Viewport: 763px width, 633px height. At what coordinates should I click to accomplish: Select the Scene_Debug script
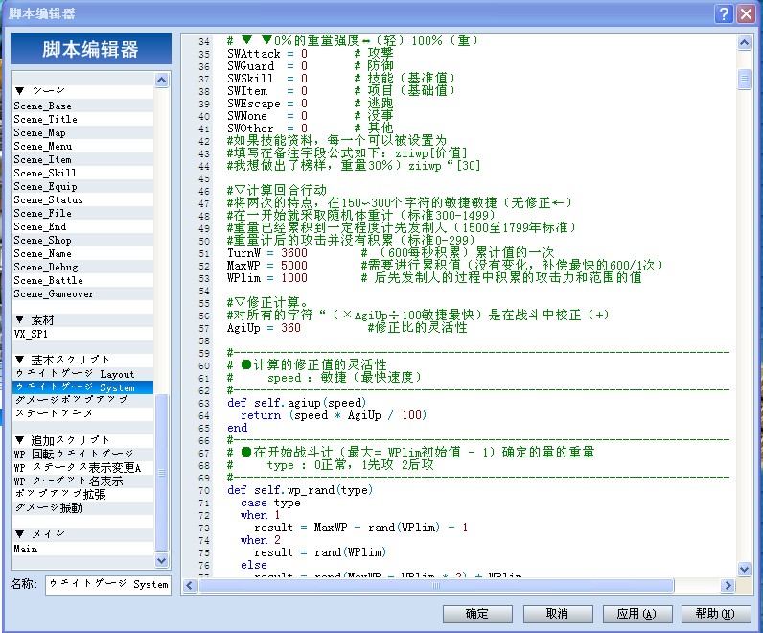(83, 267)
